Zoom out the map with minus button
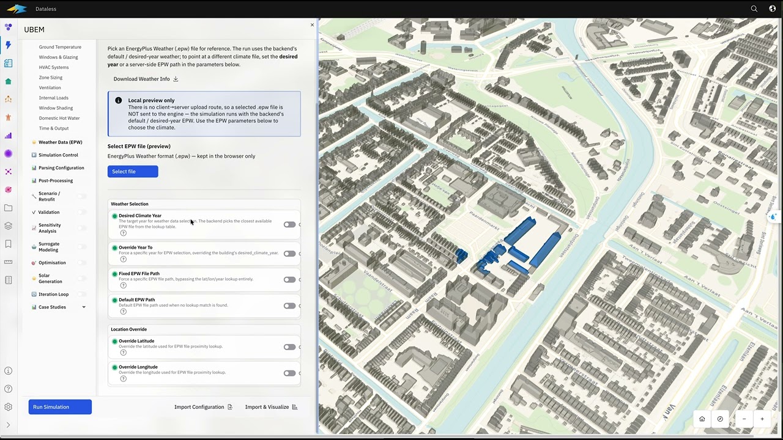Viewport: 783px width, 440px height. [744, 419]
